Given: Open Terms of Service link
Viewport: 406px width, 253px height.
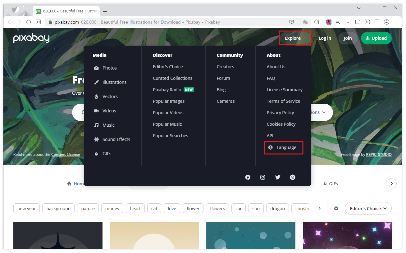Looking at the screenshot, I should coord(283,101).
